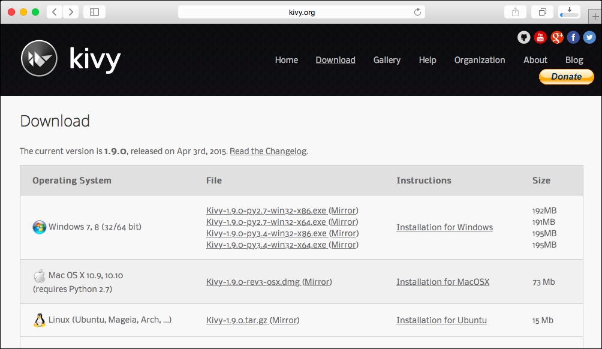Image resolution: width=602 pixels, height=349 pixels.
Task: Click the Instructions column header
Action: click(424, 180)
